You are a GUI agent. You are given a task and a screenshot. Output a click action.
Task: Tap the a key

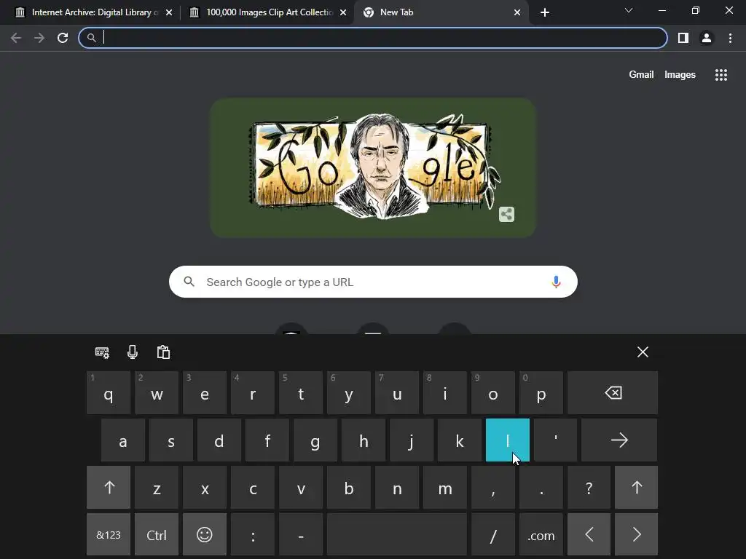point(122,440)
